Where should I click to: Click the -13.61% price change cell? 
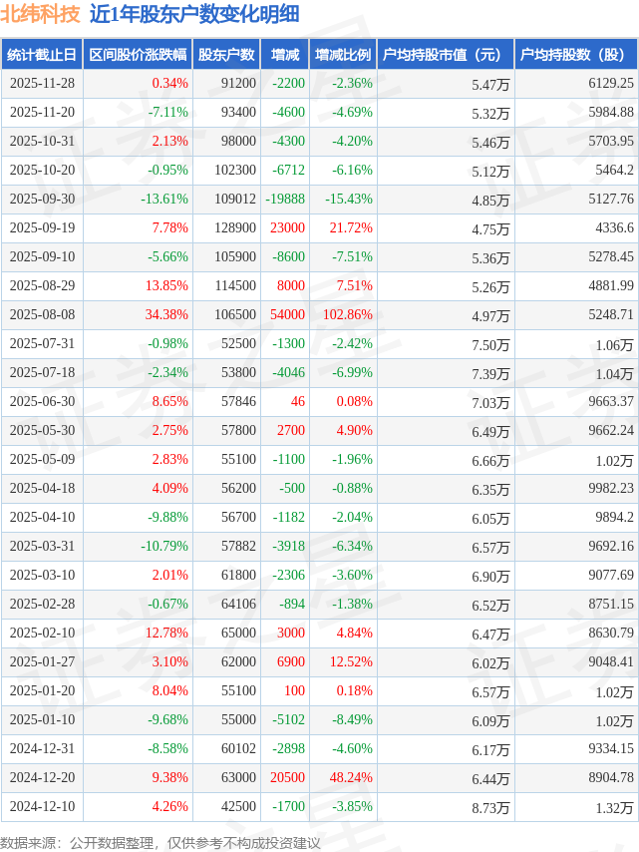(164, 200)
